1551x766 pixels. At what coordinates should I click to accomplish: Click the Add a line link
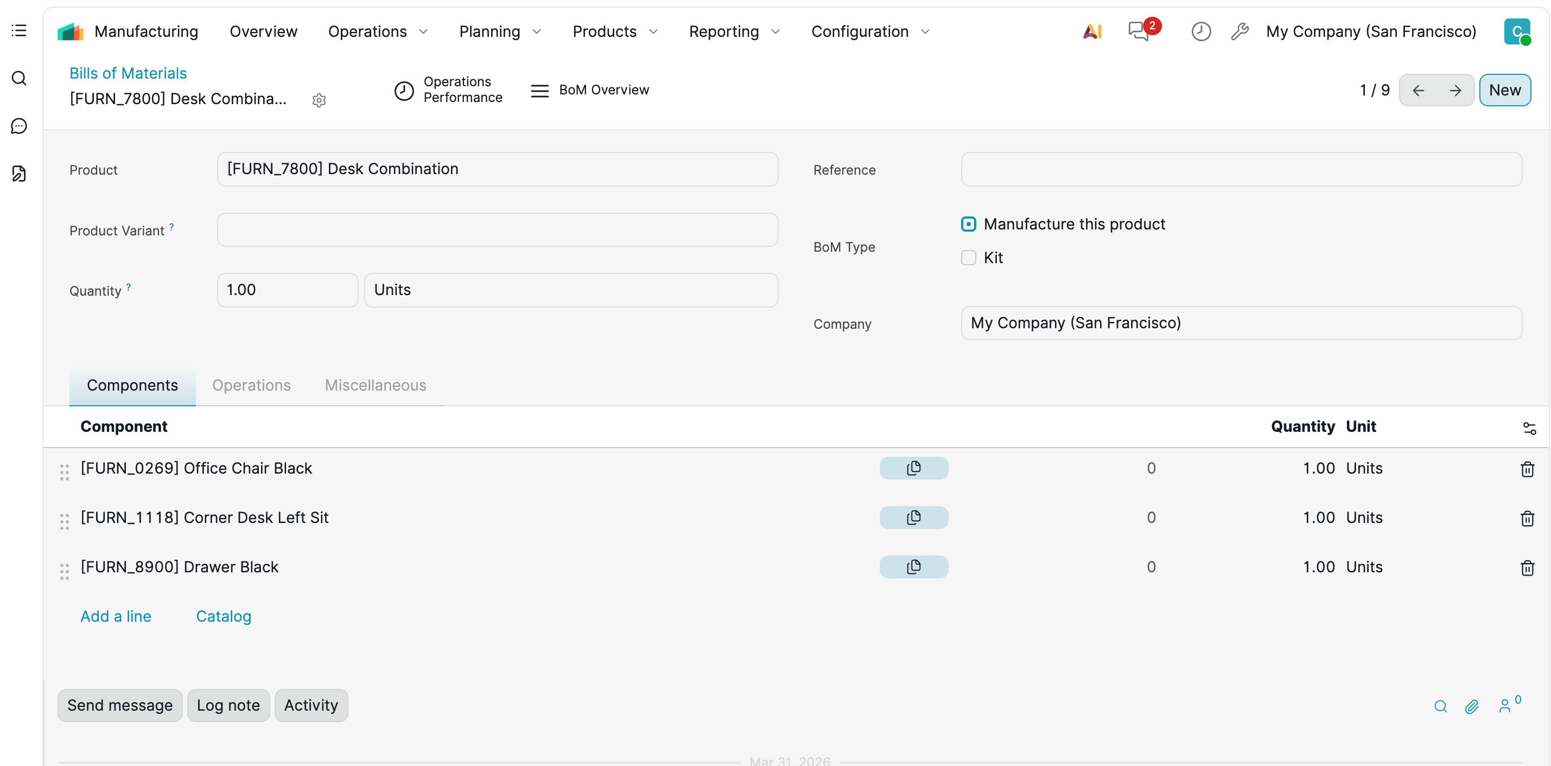point(116,616)
